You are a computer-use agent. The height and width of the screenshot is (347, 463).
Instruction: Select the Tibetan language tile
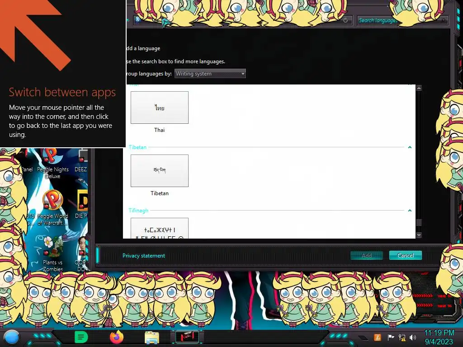[x=160, y=170]
